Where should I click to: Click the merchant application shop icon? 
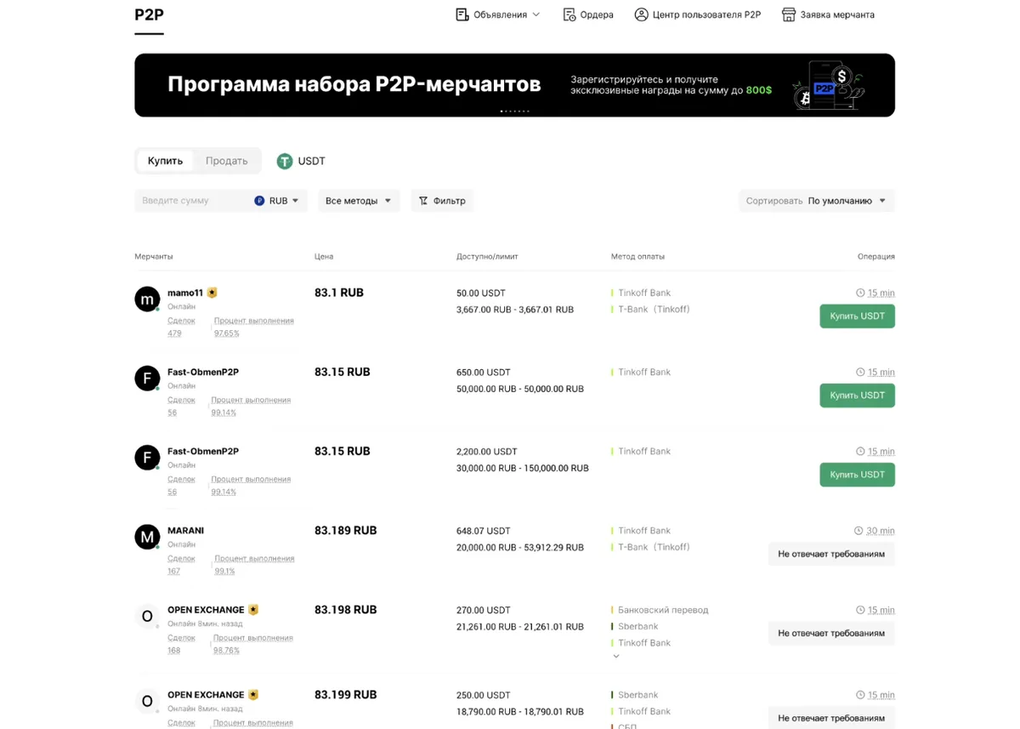point(789,14)
